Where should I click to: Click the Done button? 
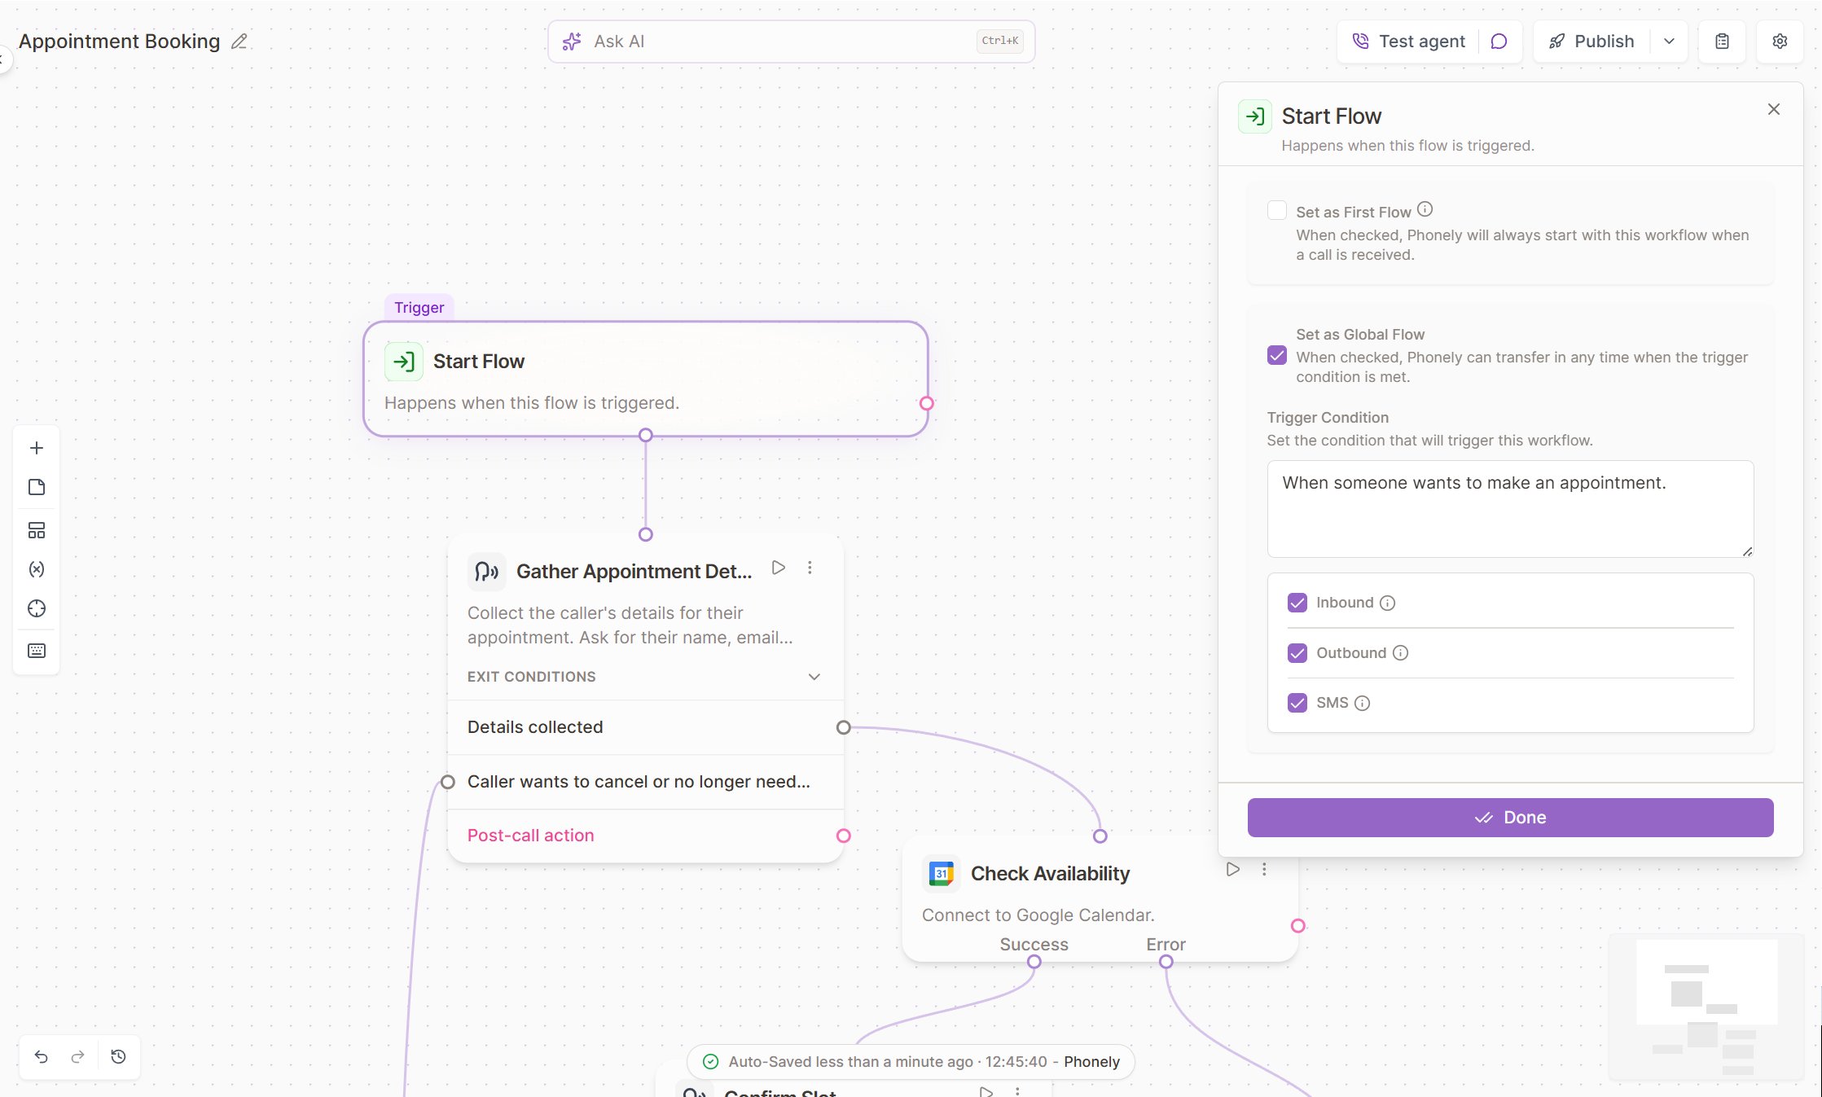(1510, 818)
